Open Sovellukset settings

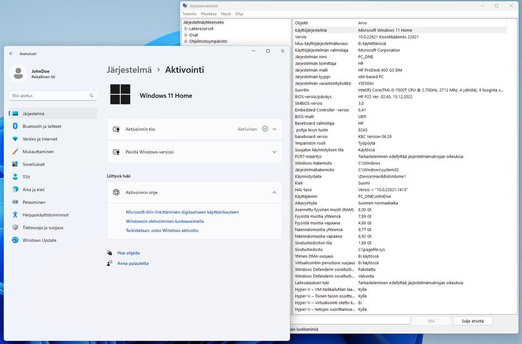53,164
